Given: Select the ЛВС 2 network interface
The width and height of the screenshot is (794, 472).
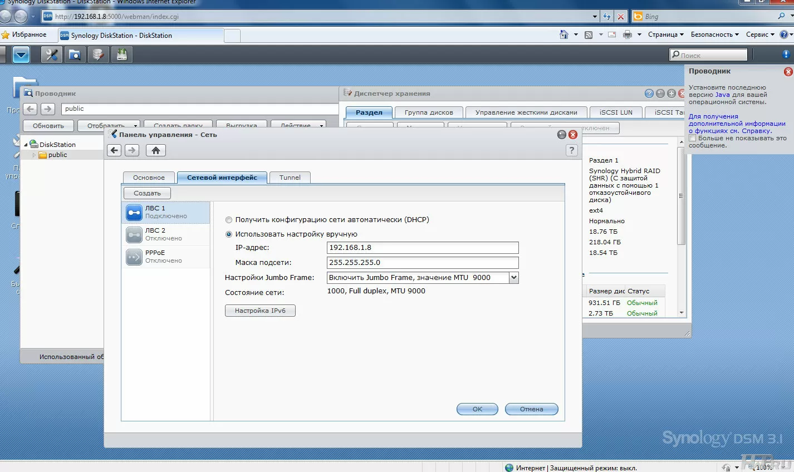Looking at the screenshot, I should pos(166,234).
